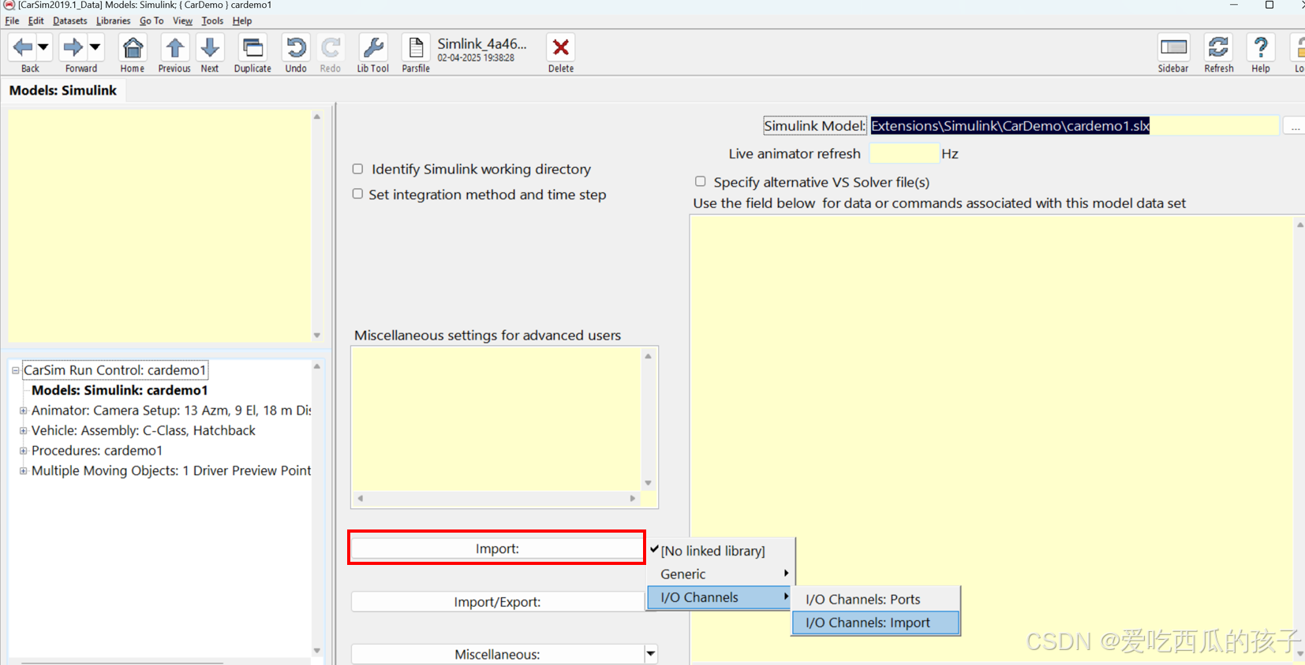The height and width of the screenshot is (665, 1305).
Task: Click the Import/Export: library button
Action: coord(497,601)
